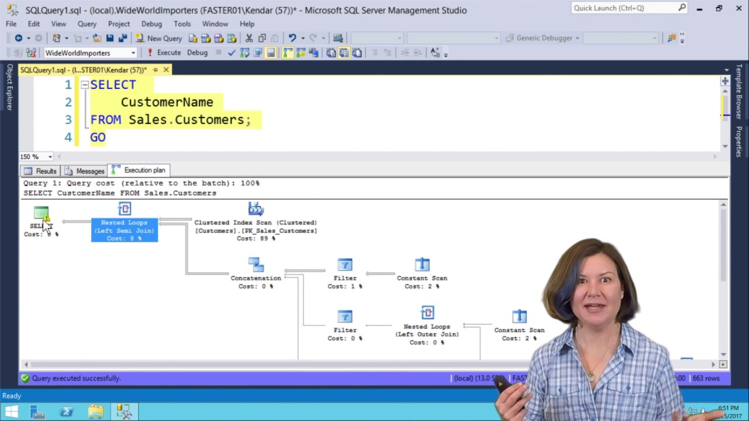Toggle IntelliSense Enabled button

[x=270, y=53]
